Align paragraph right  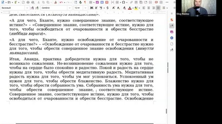pos(153,8)
